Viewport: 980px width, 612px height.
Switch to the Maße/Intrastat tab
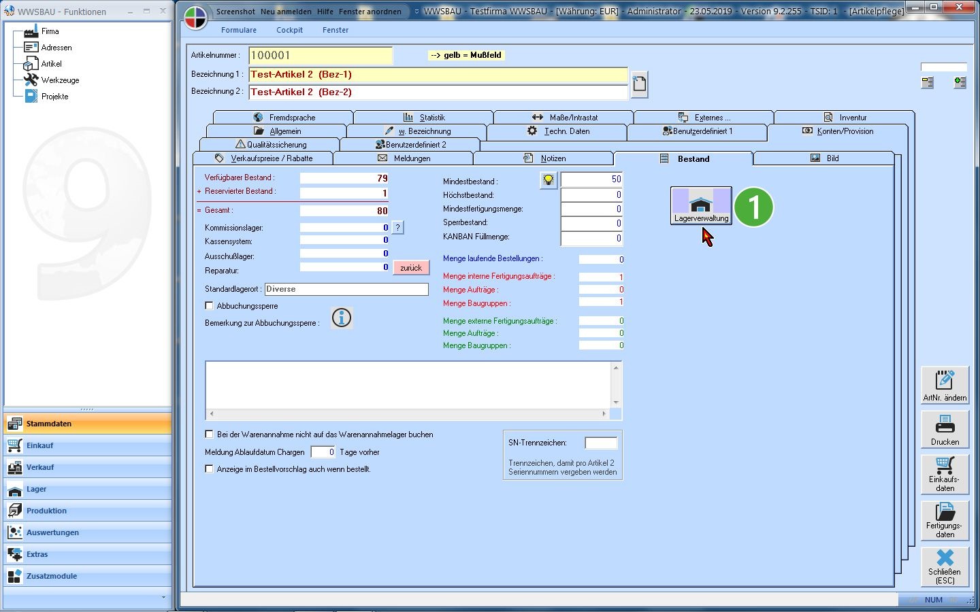(563, 118)
